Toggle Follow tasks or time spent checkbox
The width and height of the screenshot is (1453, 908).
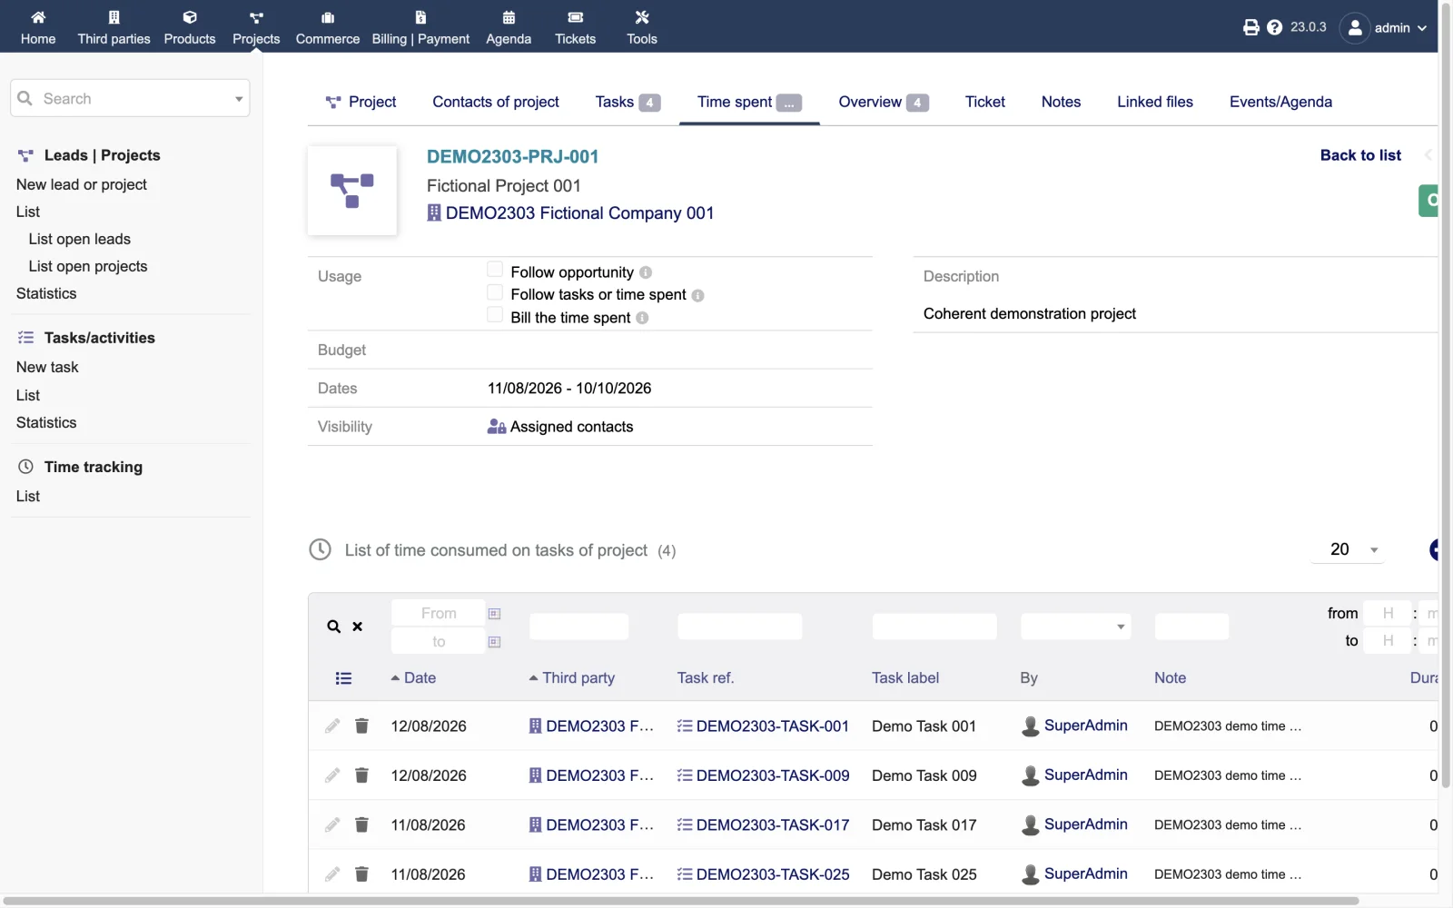click(x=495, y=291)
